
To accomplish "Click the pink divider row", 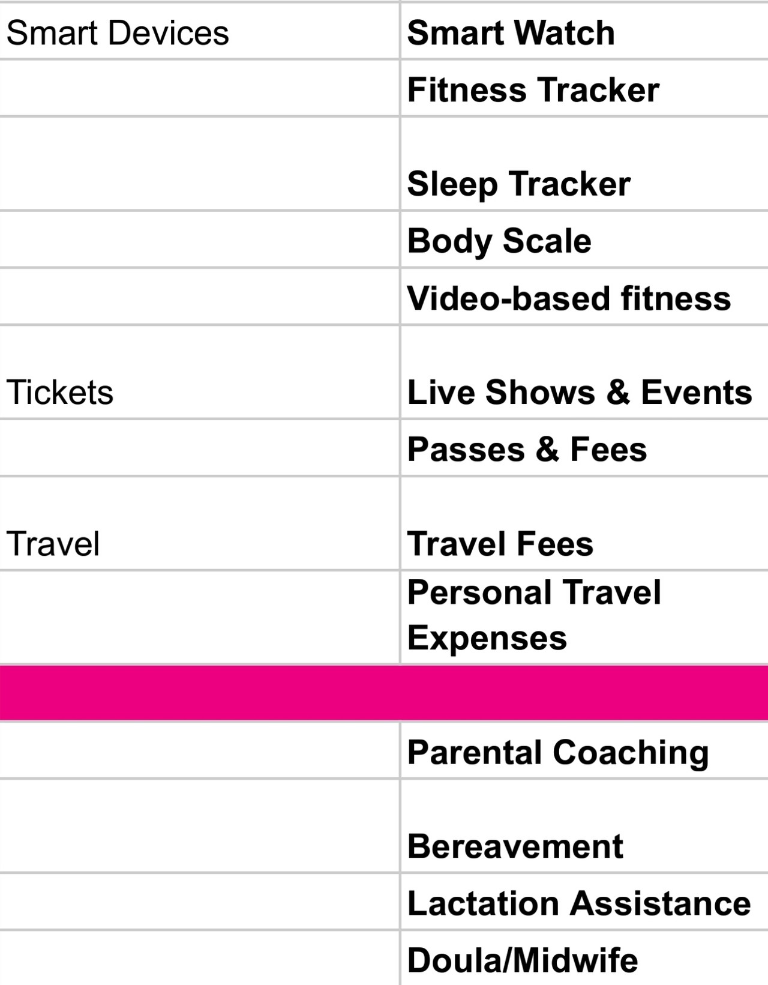I will (384, 693).
